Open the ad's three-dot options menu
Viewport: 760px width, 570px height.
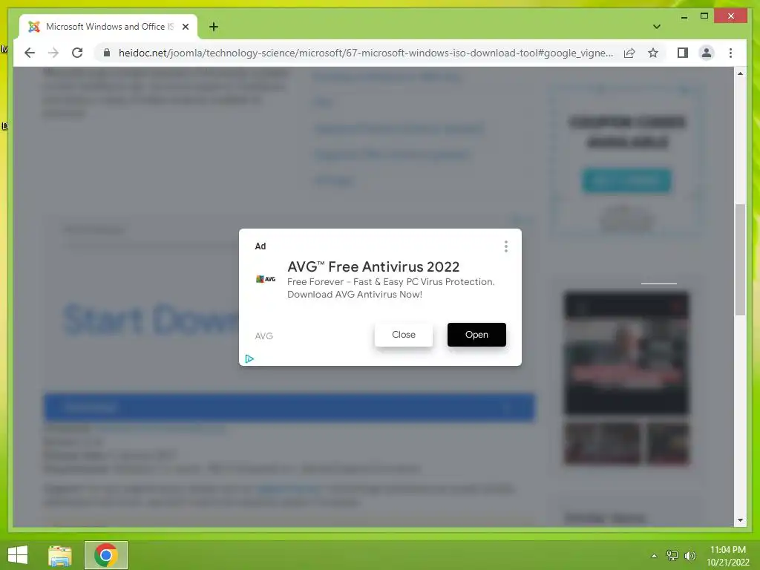pyautogui.click(x=506, y=246)
